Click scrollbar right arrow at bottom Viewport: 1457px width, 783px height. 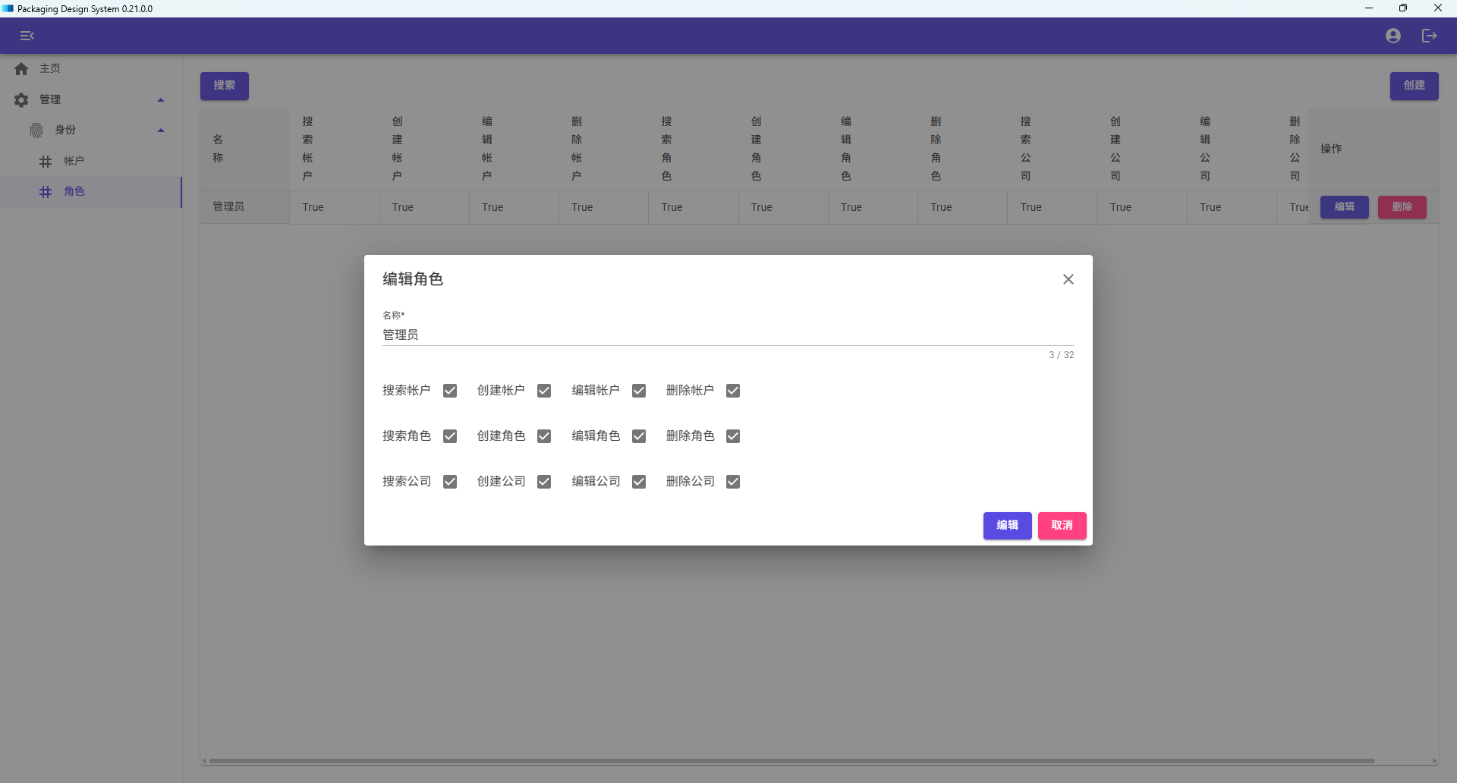pos(1434,761)
